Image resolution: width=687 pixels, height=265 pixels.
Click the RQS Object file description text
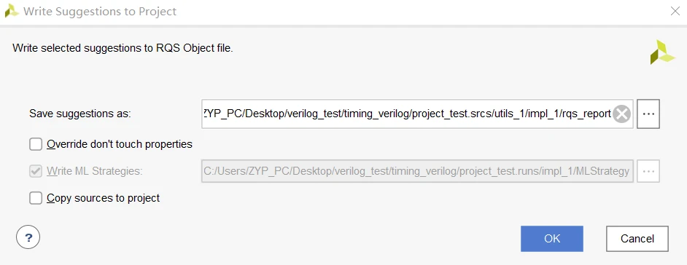tap(123, 48)
